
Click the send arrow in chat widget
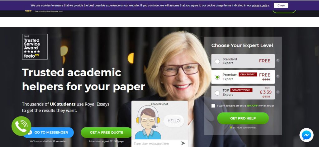click(x=183, y=143)
